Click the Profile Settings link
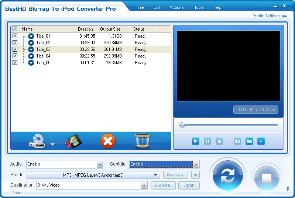The image size is (295, 198). coord(267,16)
